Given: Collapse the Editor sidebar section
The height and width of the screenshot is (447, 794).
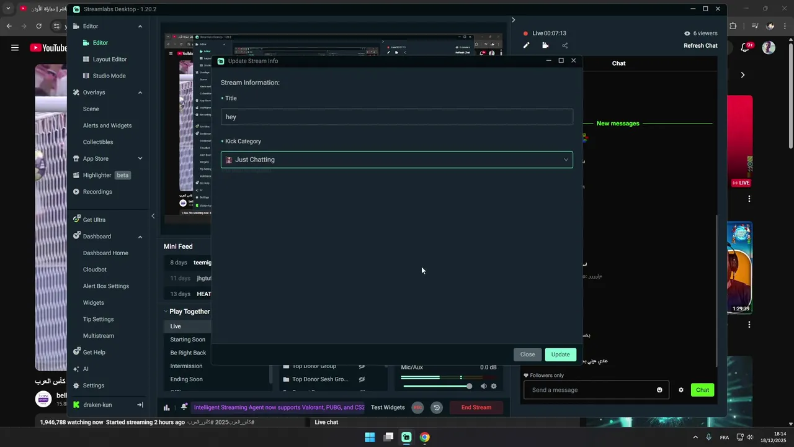Looking at the screenshot, I should click(140, 26).
